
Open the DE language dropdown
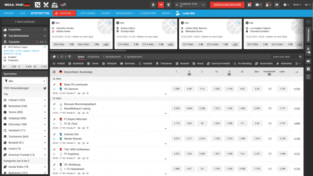coord(308,5)
